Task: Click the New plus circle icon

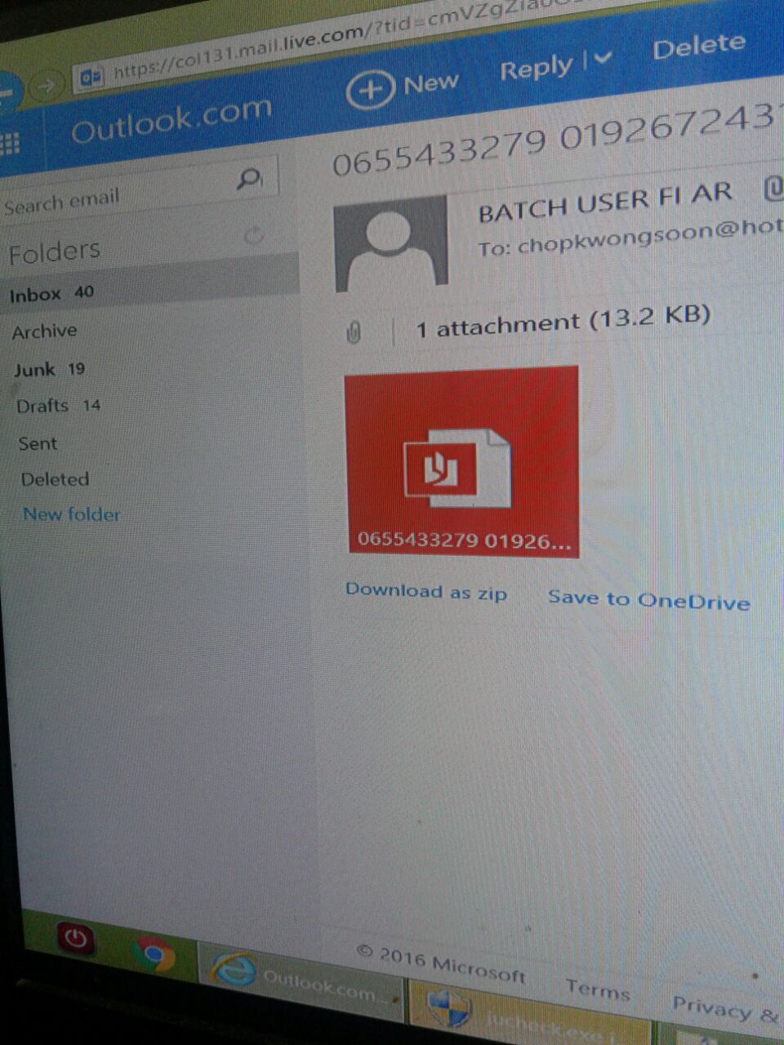Action: (x=370, y=91)
